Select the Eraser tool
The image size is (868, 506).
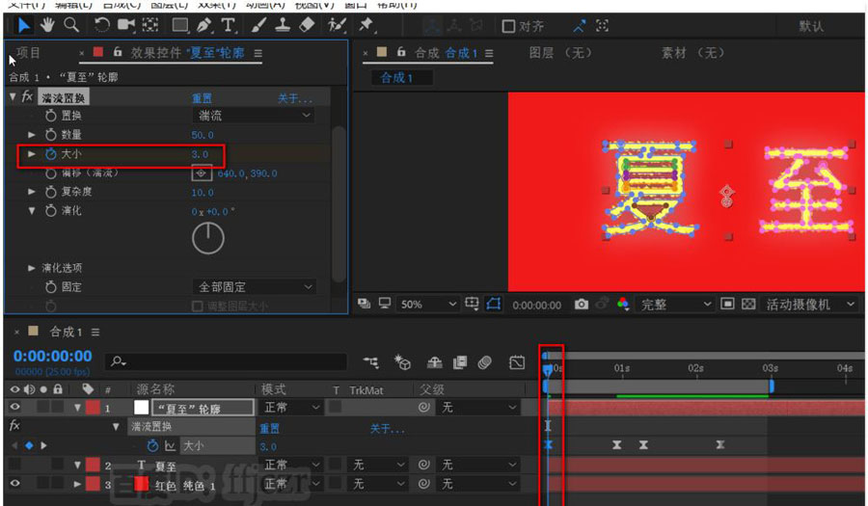tap(308, 25)
